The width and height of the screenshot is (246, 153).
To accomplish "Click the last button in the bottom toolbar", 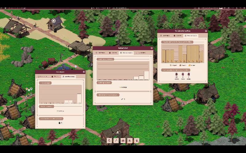I will point(137,140).
